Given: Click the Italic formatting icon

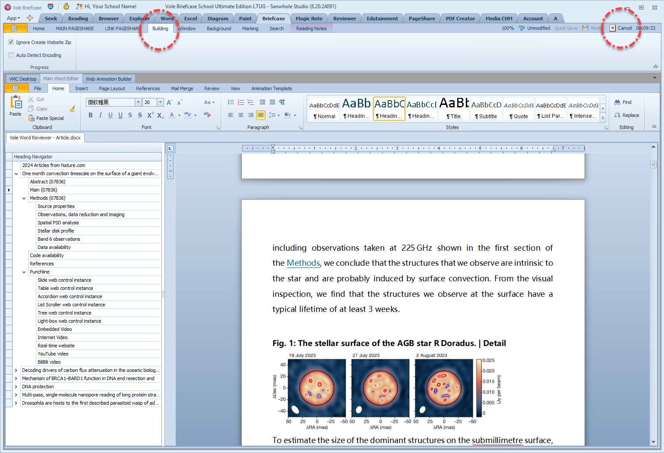Looking at the screenshot, I should pyautogui.click(x=100, y=115).
